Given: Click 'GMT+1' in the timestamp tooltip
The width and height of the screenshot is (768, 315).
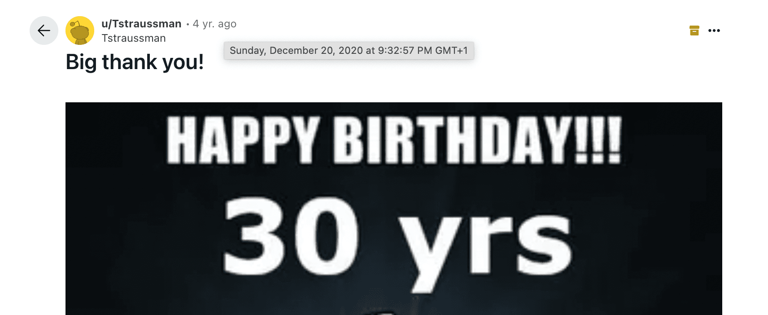Looking at the screenshot, I should click(x=451, y=50).
